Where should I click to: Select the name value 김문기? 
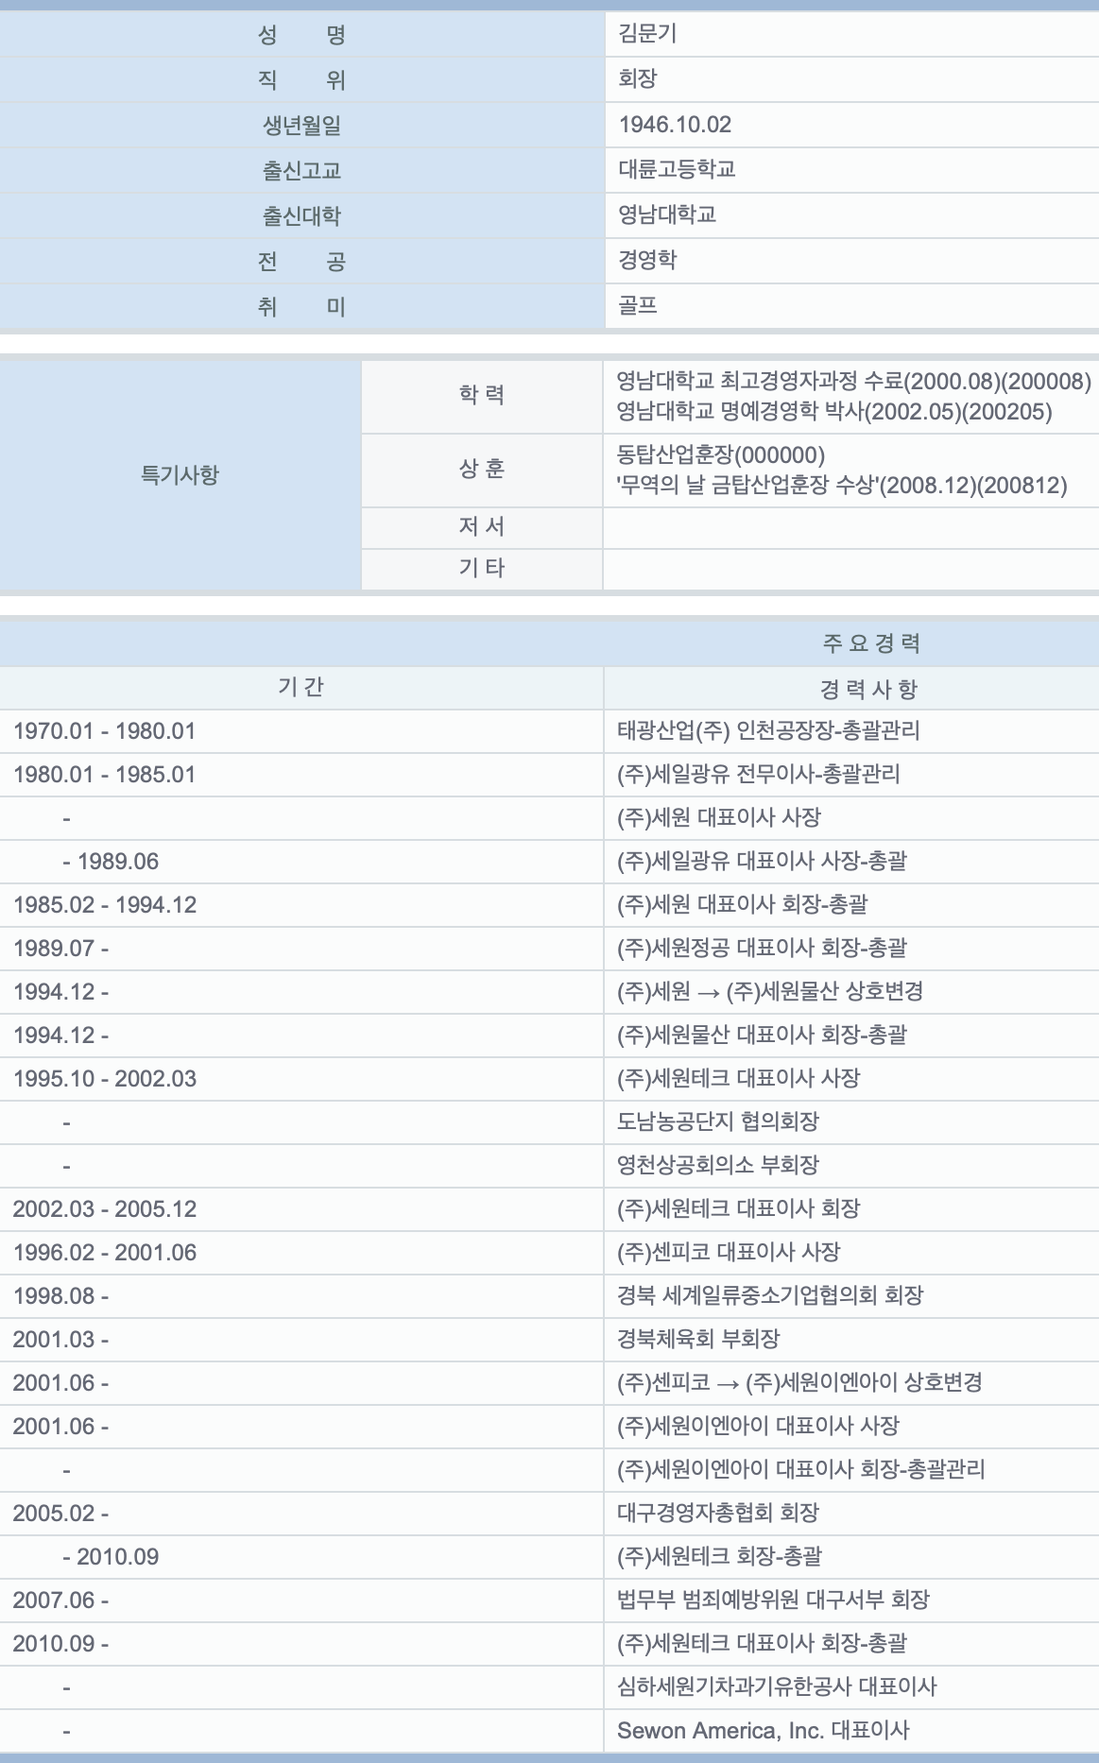tap(647, 34)
